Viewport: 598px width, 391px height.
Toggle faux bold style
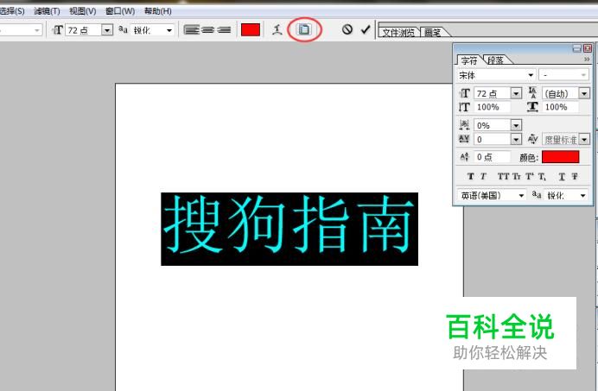pos(471,176)
